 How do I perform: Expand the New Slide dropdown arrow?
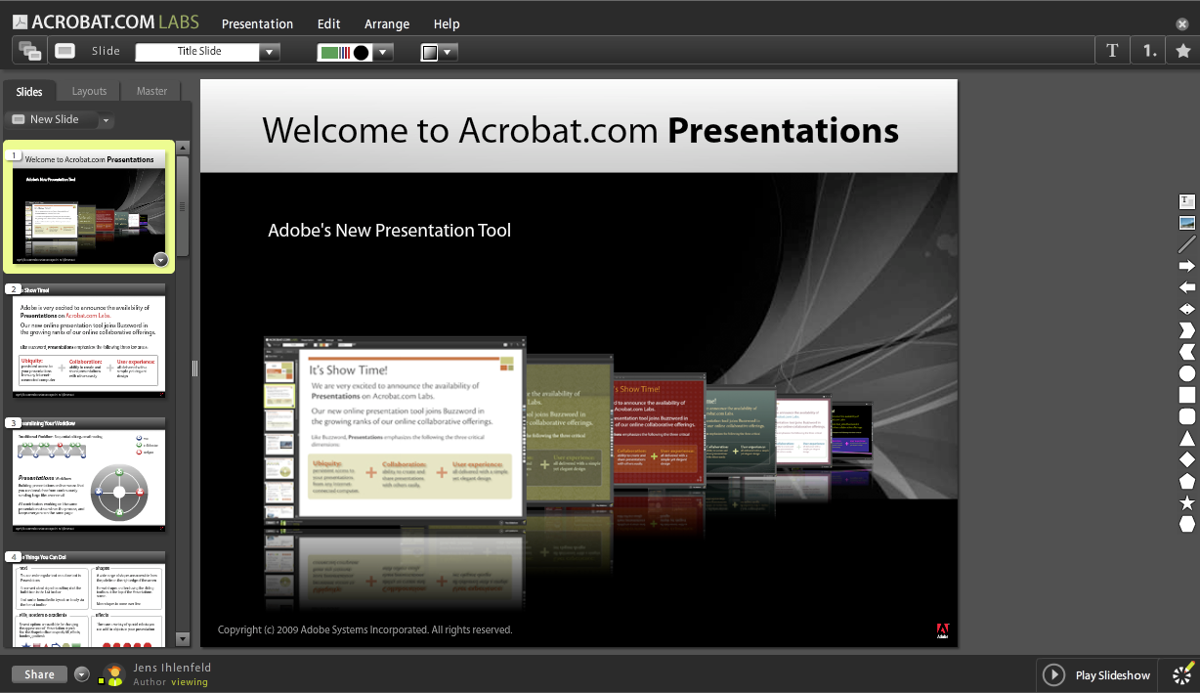[x=107, y=119]
